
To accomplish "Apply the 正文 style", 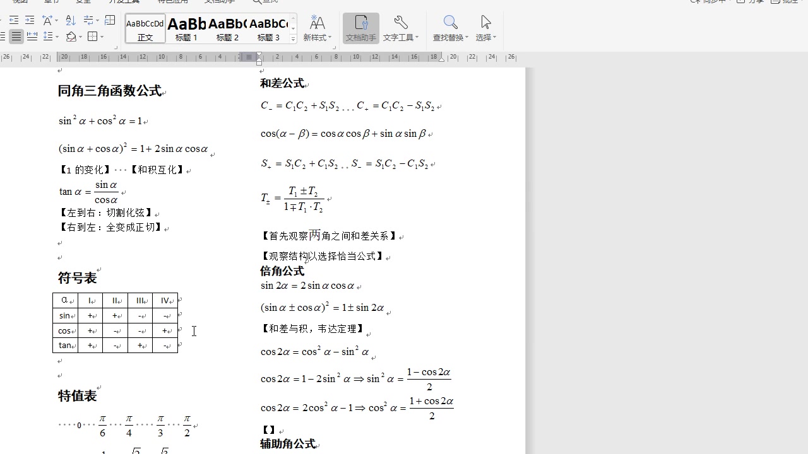I will (145, 29).
